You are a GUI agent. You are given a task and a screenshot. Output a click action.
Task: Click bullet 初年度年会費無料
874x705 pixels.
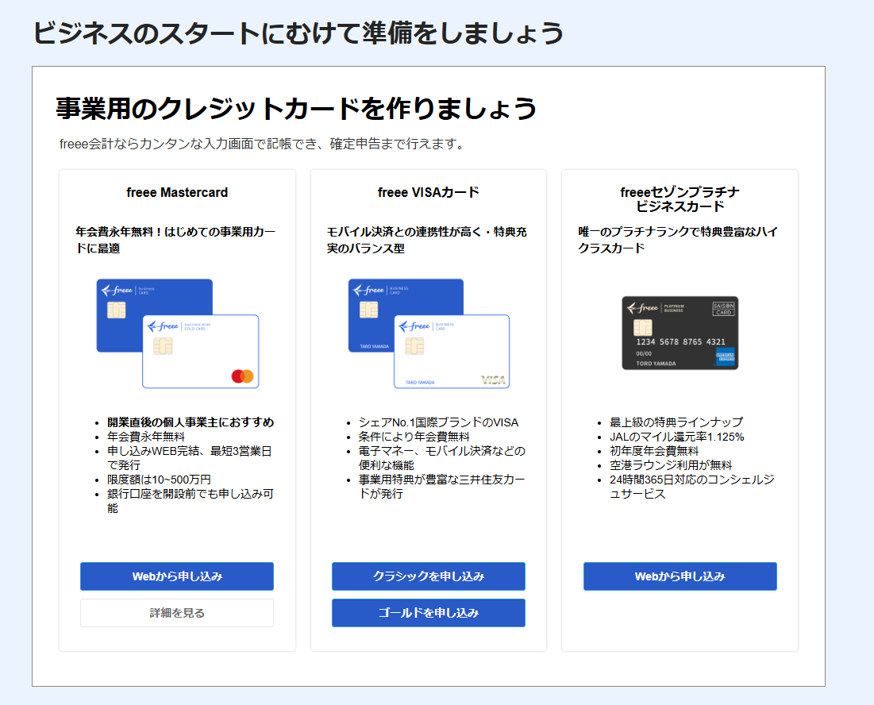pyautogui.click(x=654, y=451)
